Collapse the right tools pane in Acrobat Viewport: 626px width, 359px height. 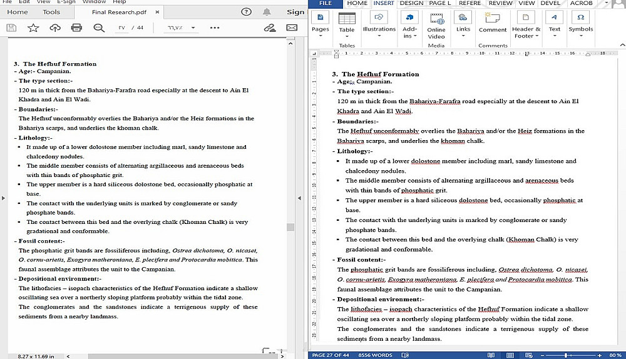(x=299, y=198)
